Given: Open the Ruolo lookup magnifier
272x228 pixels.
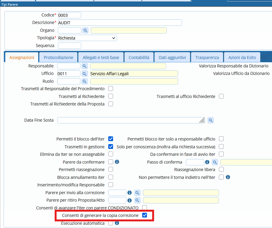Looking at the screenshot, I should pyautogui.click(x=85, y=81).
